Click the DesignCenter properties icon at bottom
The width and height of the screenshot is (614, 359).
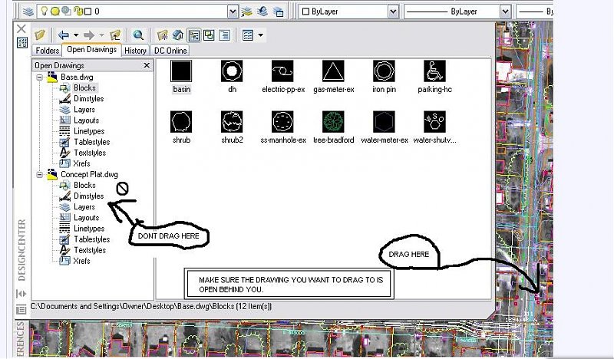(21, 310)
